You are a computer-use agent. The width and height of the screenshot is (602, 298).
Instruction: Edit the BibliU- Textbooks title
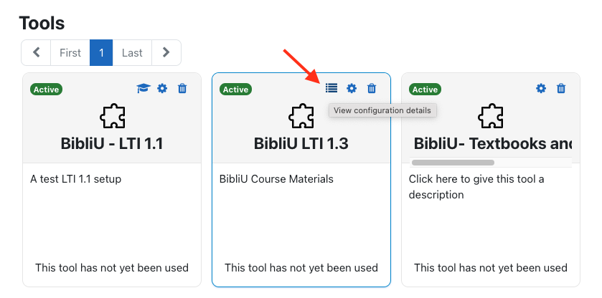click(493, 144)
